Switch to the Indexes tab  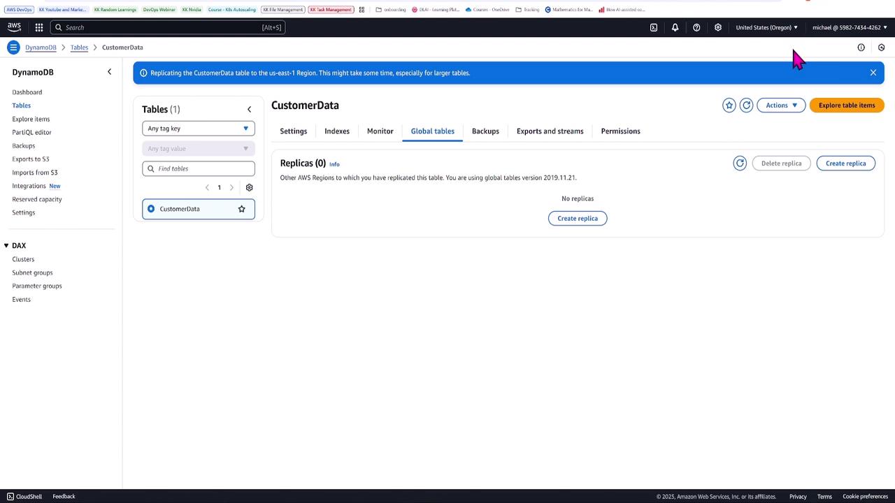click(x=337, y=131)
